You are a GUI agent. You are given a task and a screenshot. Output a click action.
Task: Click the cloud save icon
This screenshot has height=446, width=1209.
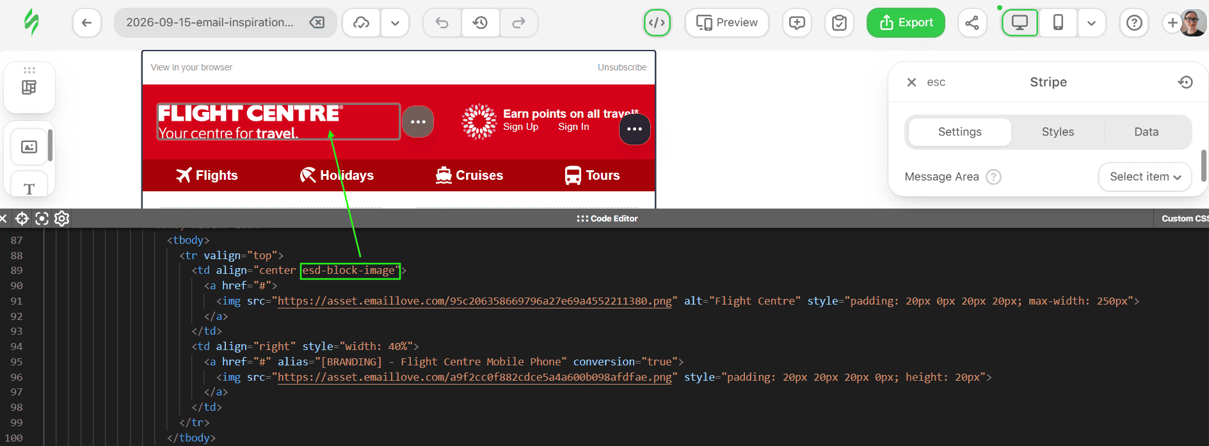(362, 23)
